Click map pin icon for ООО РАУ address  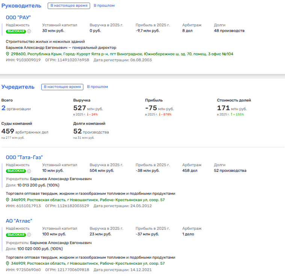click(8, 54)
